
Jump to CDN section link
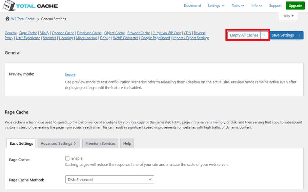click(187, 33)
